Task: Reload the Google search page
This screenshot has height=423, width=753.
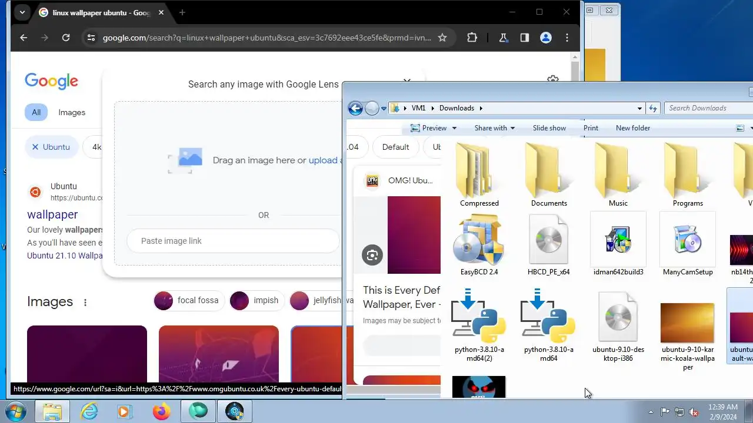Action: (x=66, y=38)
